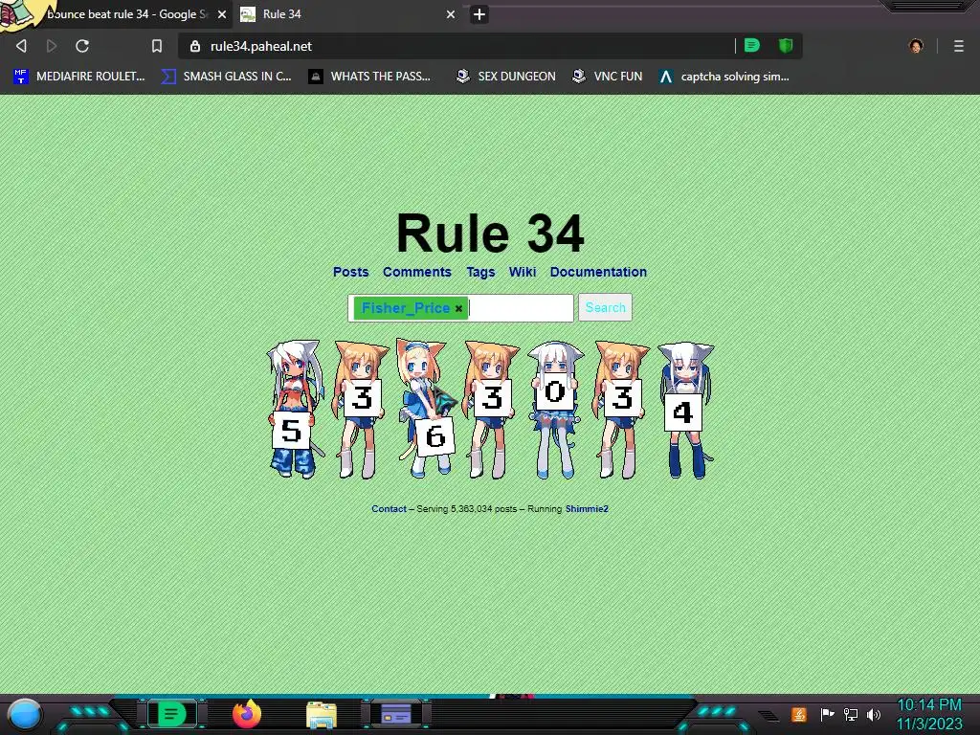The height and width of the screenshot is (735, 980).
Task: Open the green chat app taskbar icon
Action: [x=171, y=714]
